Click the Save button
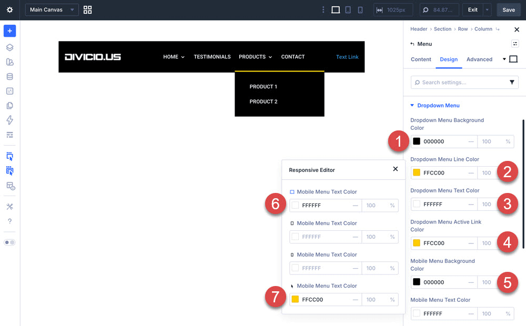 point(508,9)
